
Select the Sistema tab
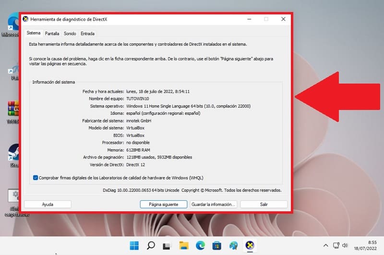(34, 33)
